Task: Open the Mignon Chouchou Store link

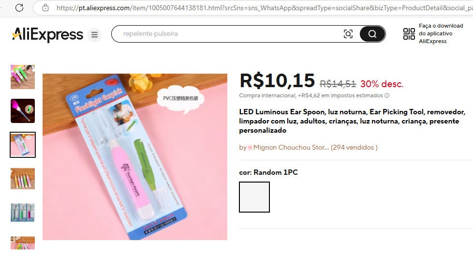Action: click(288, 147)
